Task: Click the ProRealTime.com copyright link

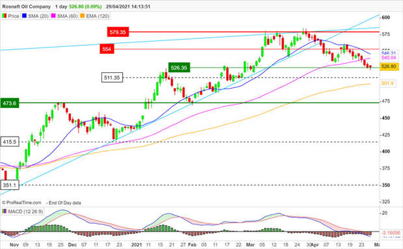Action: (21, 203)
